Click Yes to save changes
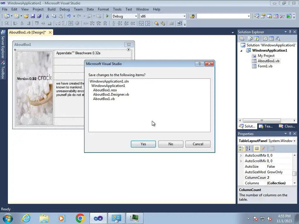The height and width of the screenshot is (224, 299). 143,144
